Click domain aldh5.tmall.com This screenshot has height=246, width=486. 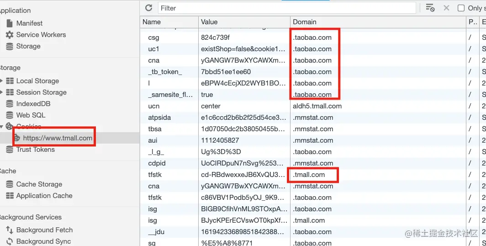(317, 106)
